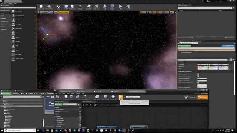
Task: Toggle first Star Sphere checkbox in Details
Action: click(198, 74)
